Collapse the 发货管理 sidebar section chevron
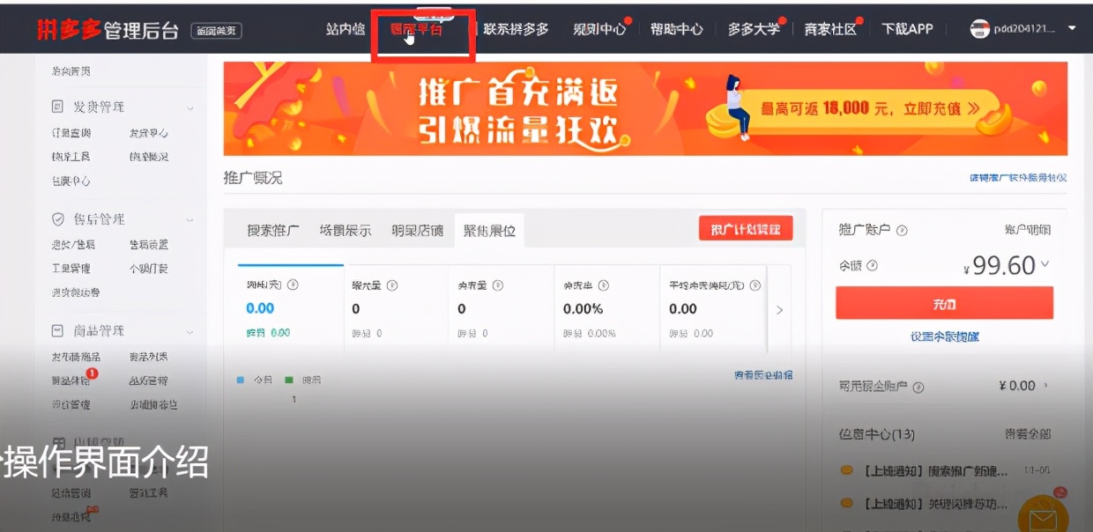This screenshot has height=532, width=1093. click(189, 106)
